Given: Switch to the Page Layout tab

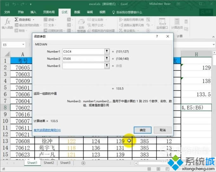Looking at the screenshot, I should (49, 12).
